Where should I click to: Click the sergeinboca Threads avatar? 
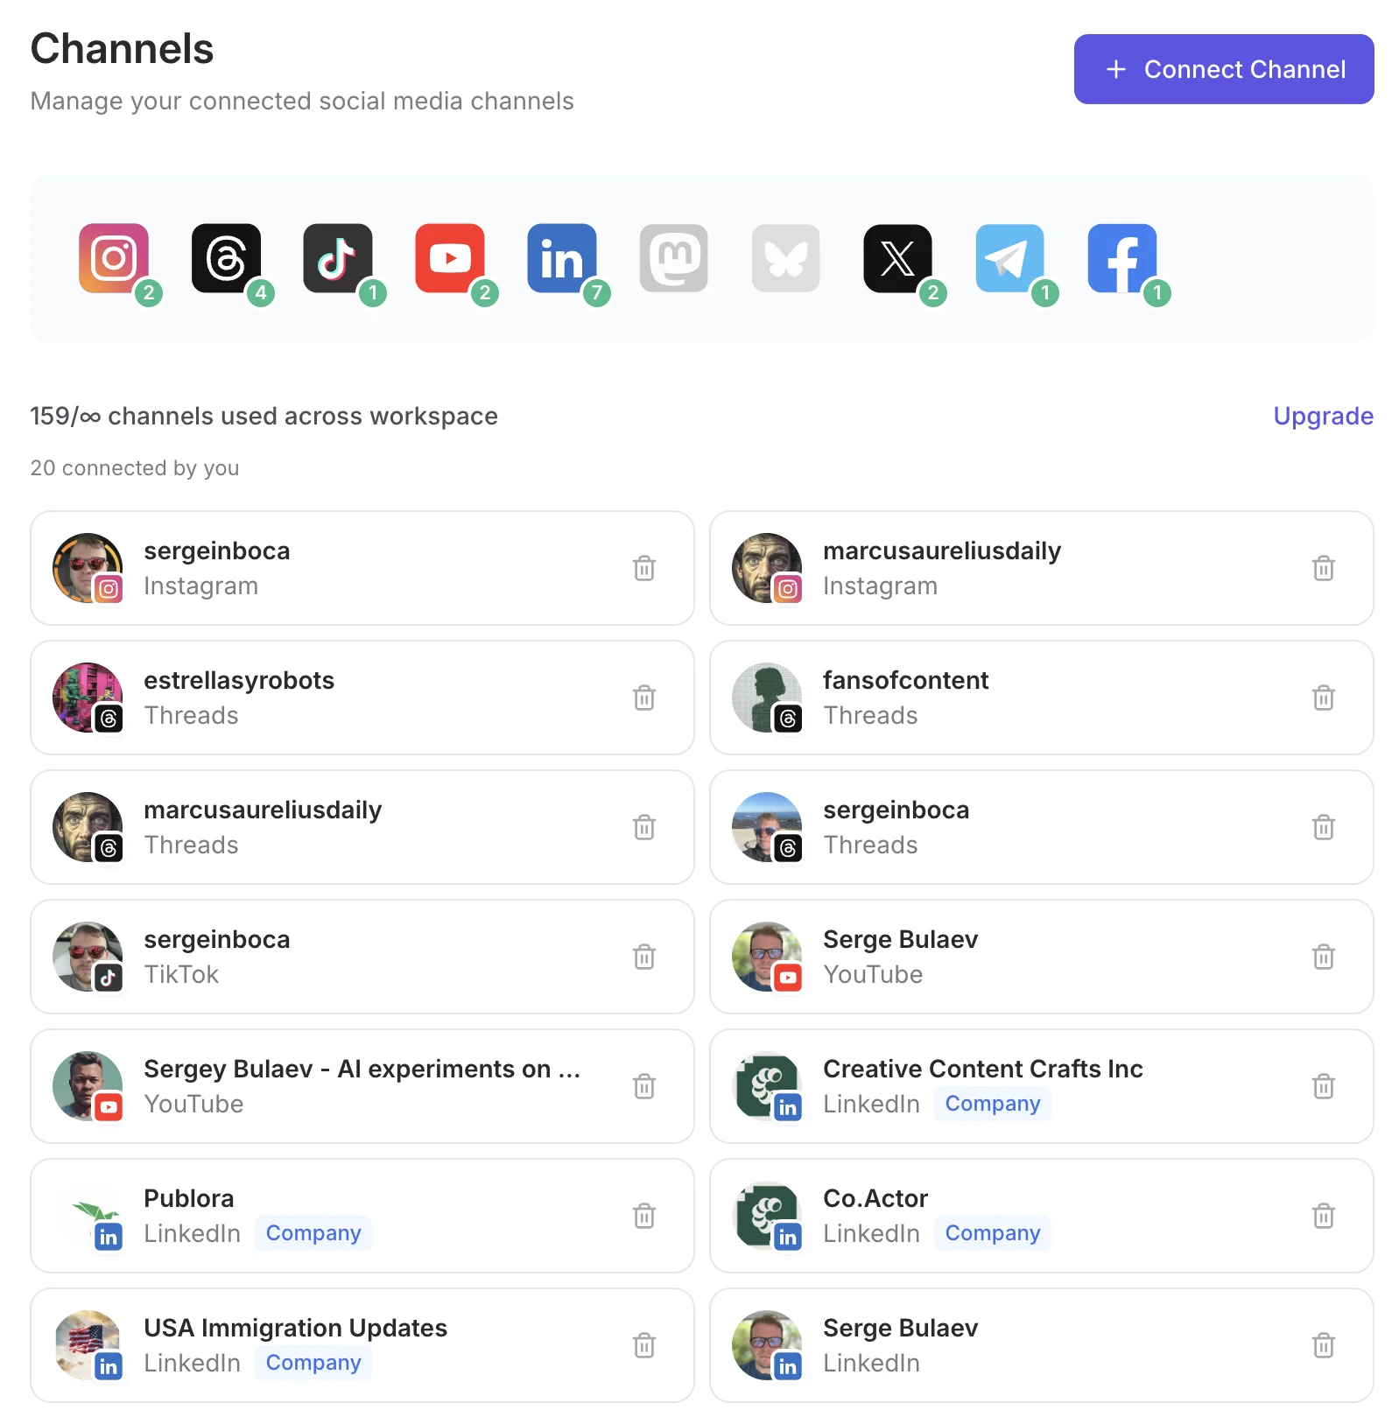pyautogui.click(x=767, y=827)
